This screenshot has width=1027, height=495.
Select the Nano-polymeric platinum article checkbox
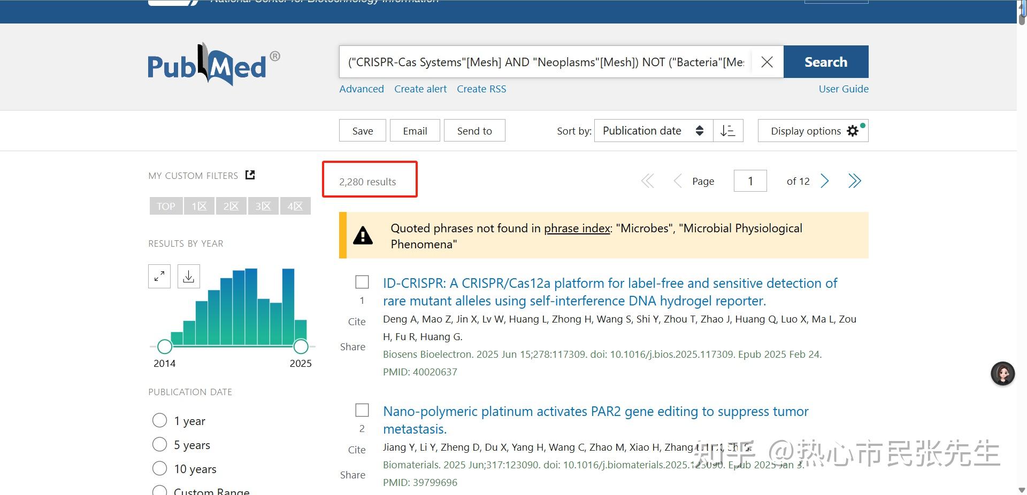362,410
